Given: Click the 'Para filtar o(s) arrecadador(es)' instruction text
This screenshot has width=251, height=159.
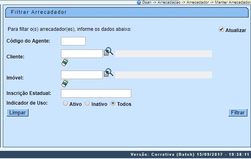Looking at the screenshot, I should pyautogui.click(x=69, y=29).
